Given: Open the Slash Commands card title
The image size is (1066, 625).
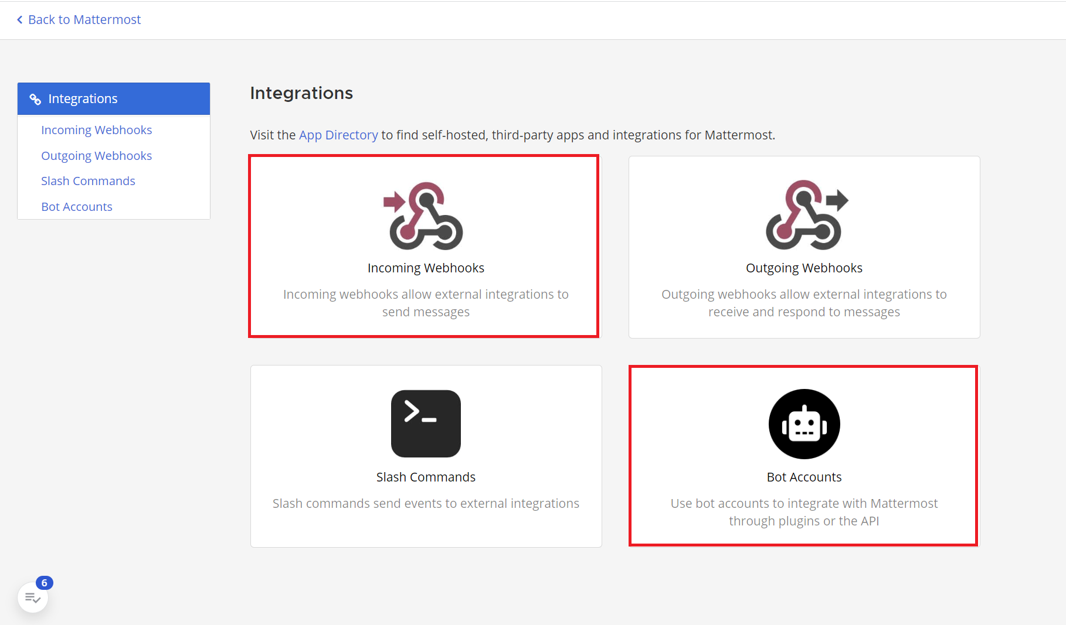Looking at the screenshot, I should click(x=426, y=477).
